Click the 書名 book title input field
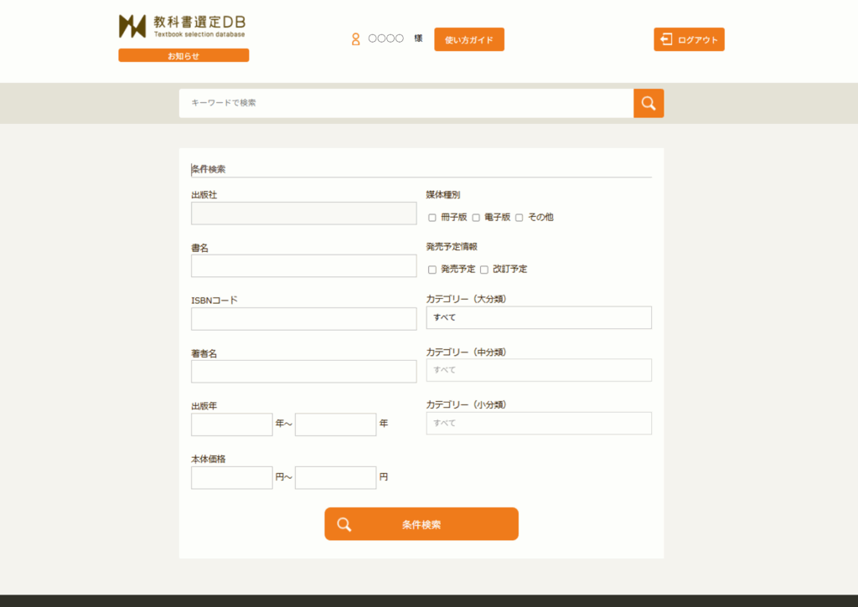The width and height of the screenshot is (858, 607). (303, 265)
